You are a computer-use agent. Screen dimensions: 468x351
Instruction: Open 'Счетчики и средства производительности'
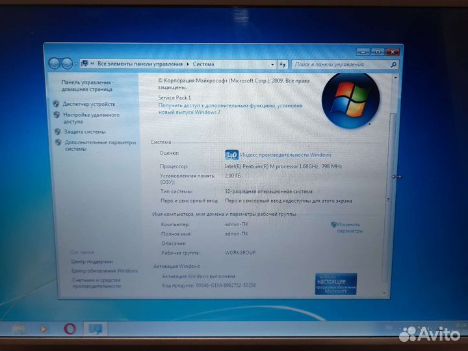(97, 283)
